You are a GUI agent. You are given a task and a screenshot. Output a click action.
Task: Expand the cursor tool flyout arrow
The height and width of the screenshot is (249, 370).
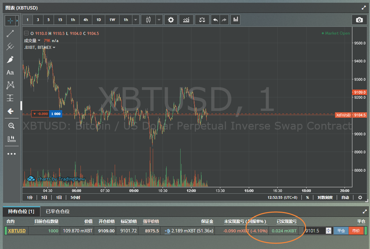pos(17,21)
